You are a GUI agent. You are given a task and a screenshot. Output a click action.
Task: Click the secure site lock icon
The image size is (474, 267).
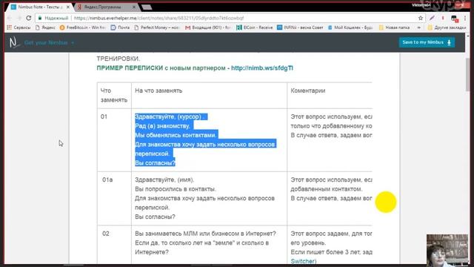[x=39, y=18]
